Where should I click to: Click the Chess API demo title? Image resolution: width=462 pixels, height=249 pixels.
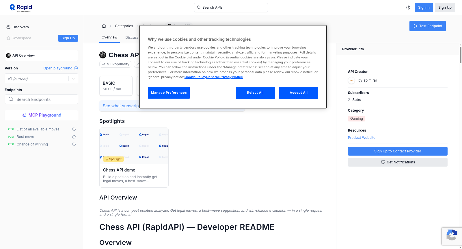(119, 170)
